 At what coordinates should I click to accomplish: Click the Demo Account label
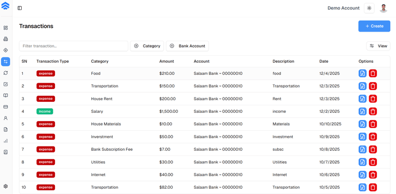pyautogui.click(x=344, y=8)
